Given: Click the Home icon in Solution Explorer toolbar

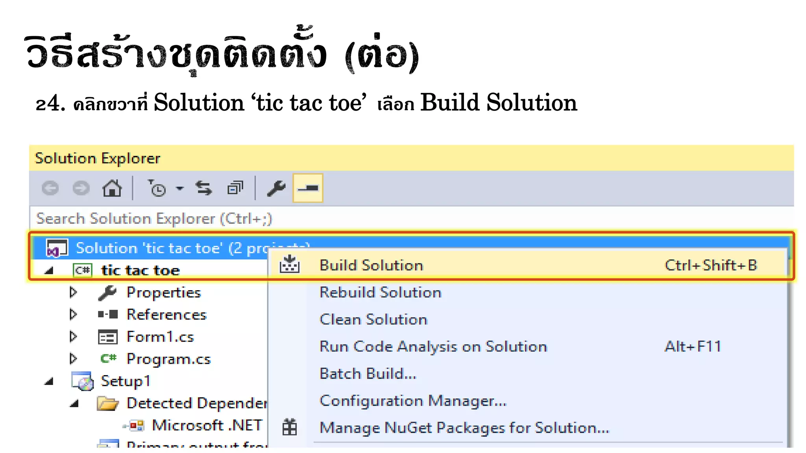Looking at the screenshot, I should (x=112, y=188).
